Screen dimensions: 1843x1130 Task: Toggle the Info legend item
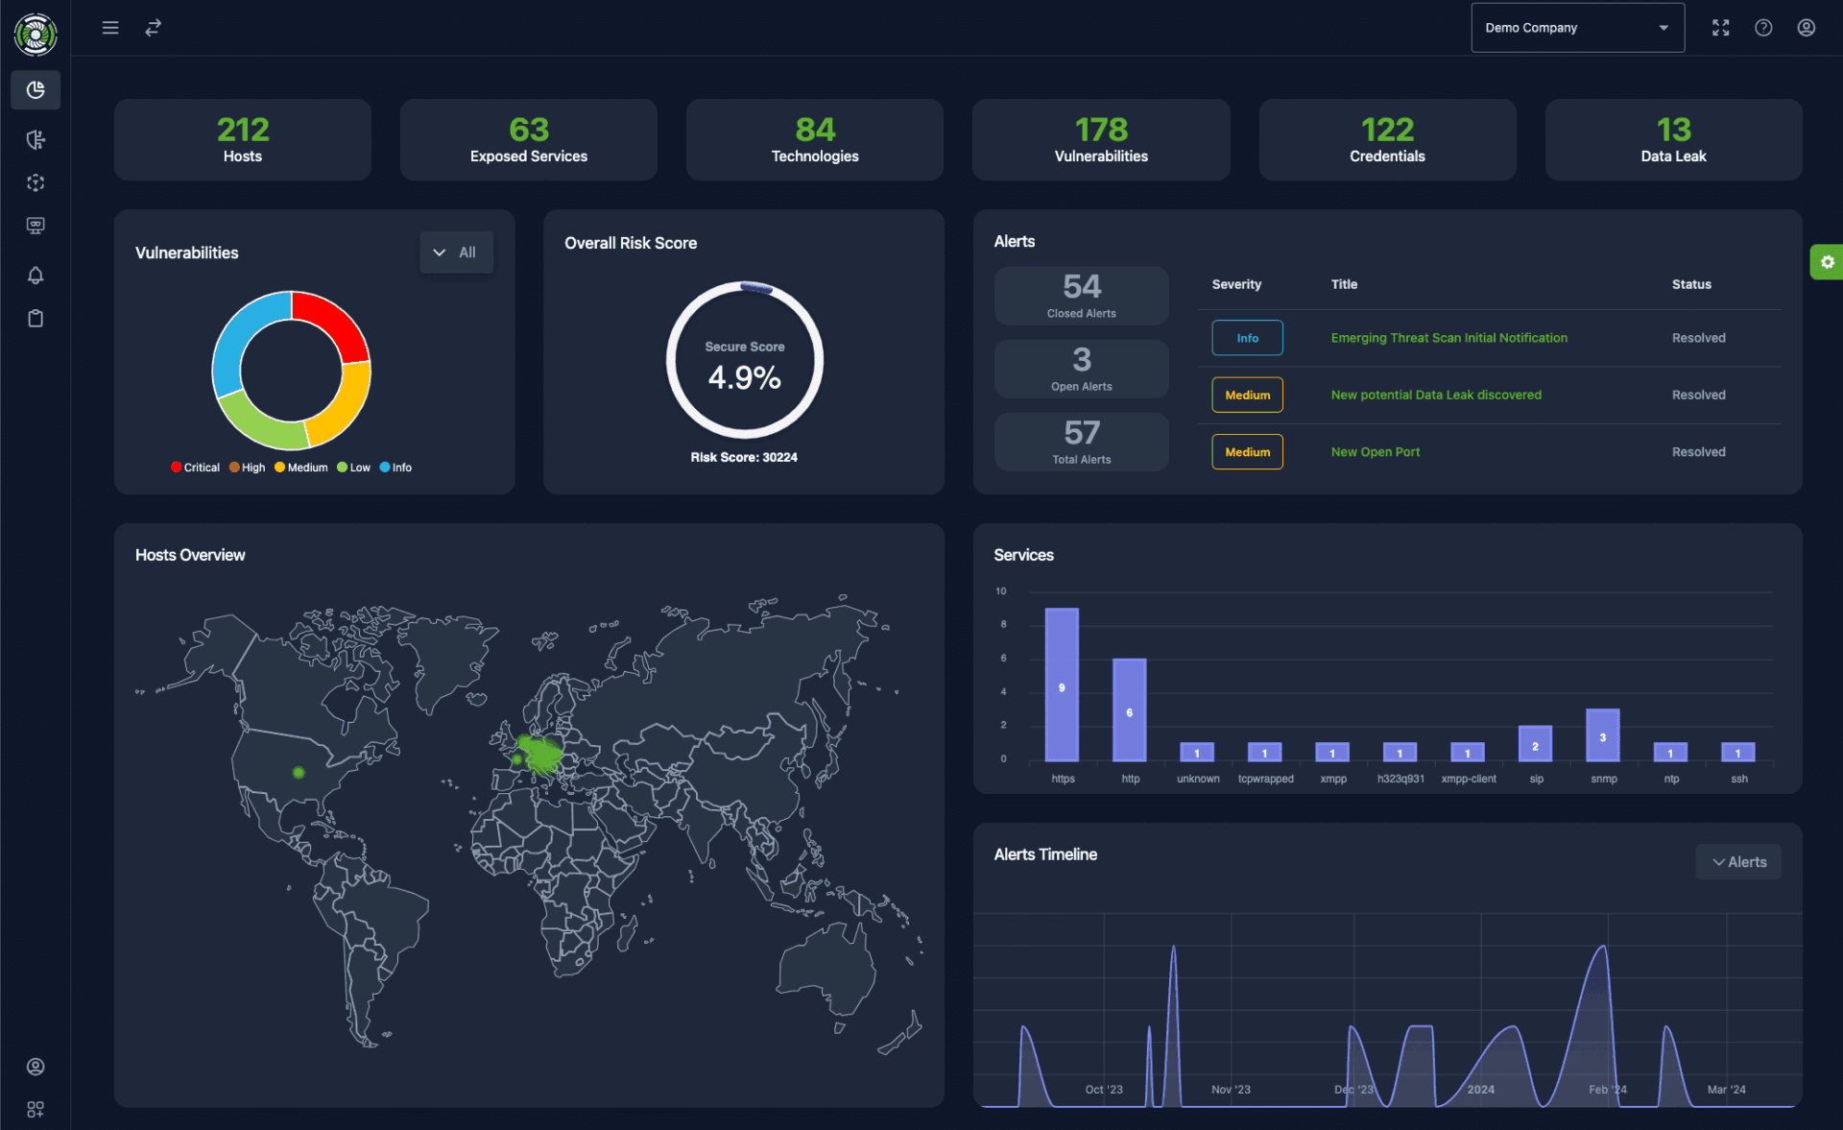[x=395, y=468]
